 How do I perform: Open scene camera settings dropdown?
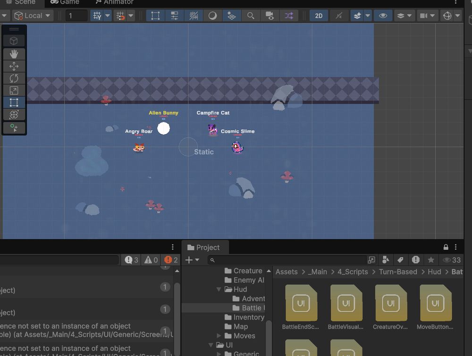pos(427,16)
